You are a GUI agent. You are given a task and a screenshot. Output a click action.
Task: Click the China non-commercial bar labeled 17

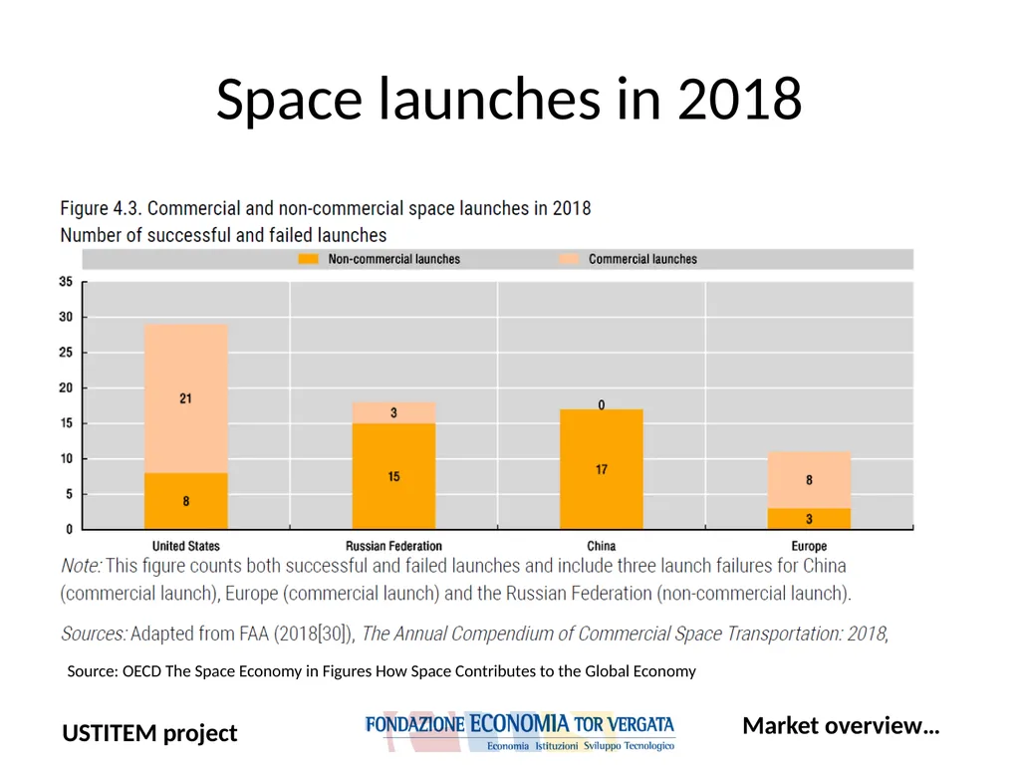[601, 469]
